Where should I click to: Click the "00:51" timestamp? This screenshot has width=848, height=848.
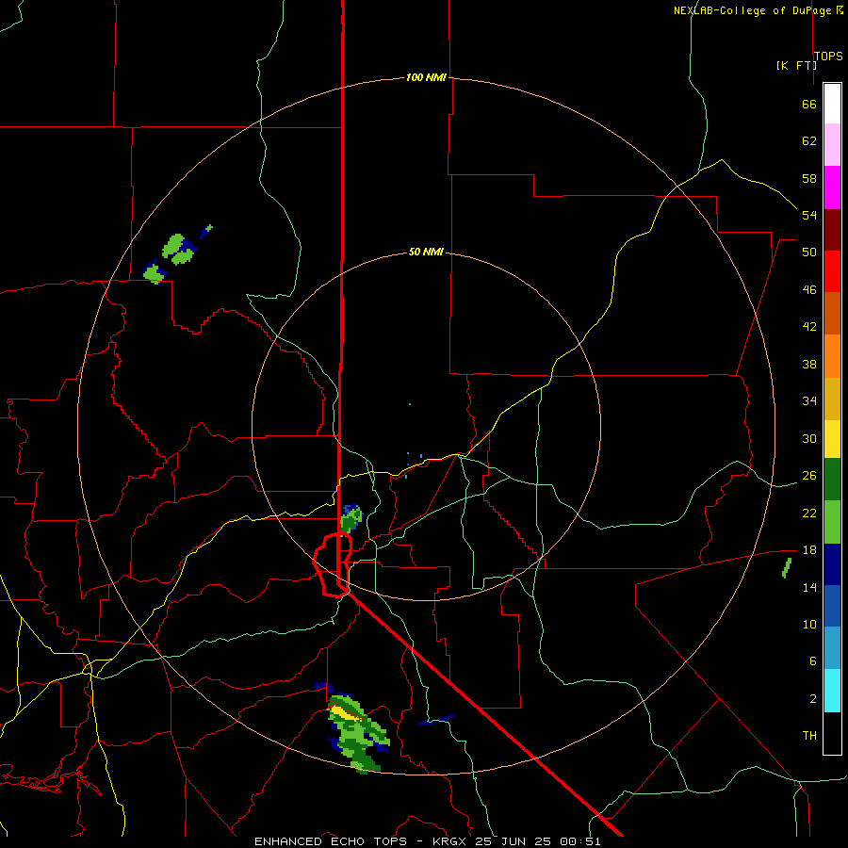click(x=580, y=841)
